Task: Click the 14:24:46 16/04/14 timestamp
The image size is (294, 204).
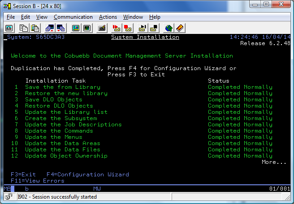Action: pos(260,37)
